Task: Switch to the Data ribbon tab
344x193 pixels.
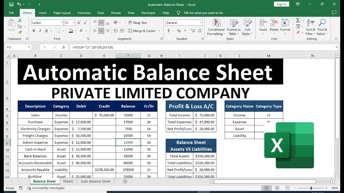Action: coord(101,13)
